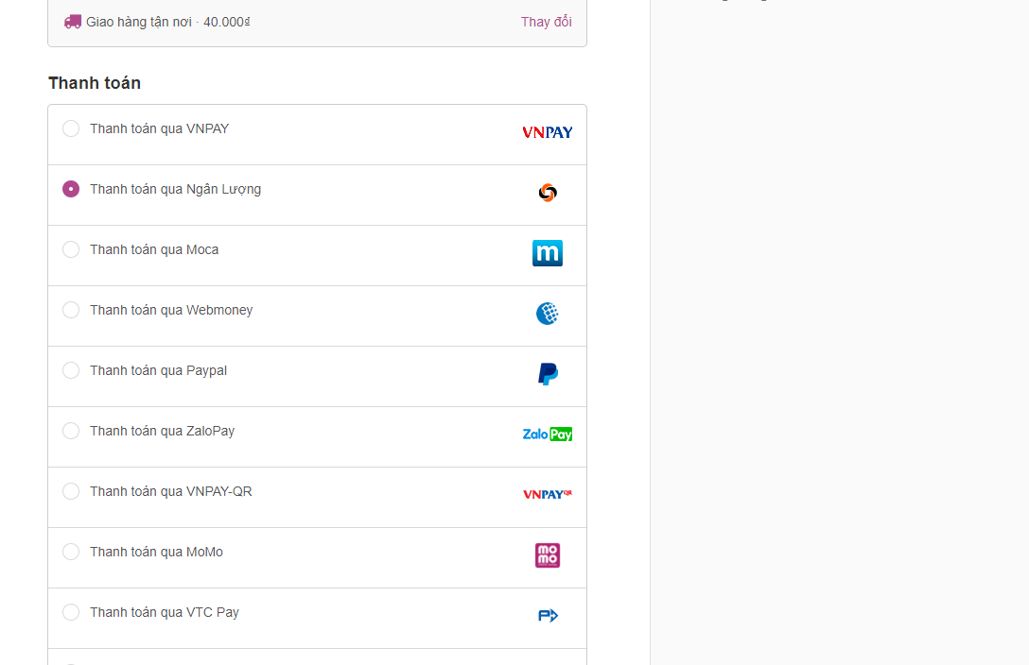Click the VNPAY-QR logo icon
Screen dimensions: 1029x665
click(548, 495)
